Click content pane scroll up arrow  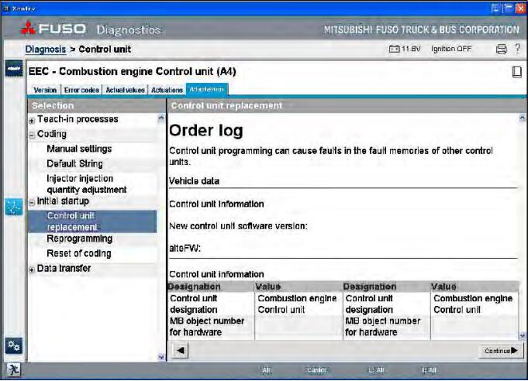(x=522, y=118)
